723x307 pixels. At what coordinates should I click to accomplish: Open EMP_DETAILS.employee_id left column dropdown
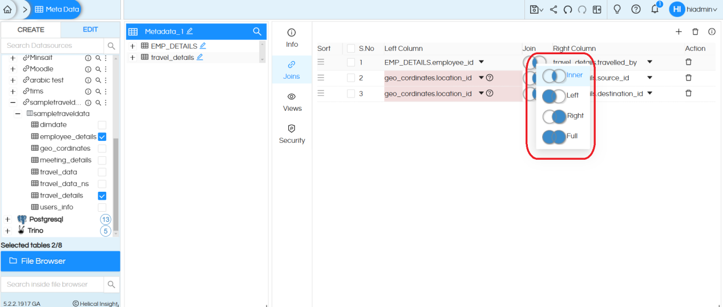(x=481, y=62)
